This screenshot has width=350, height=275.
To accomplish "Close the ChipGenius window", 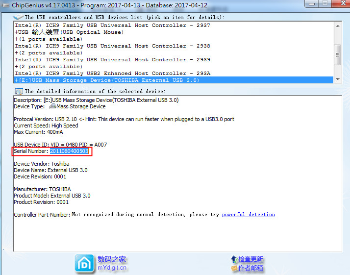I will tap(341, 3).
